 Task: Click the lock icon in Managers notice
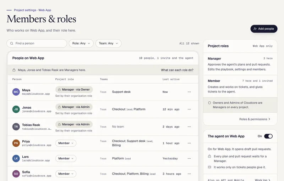(14, 70)
